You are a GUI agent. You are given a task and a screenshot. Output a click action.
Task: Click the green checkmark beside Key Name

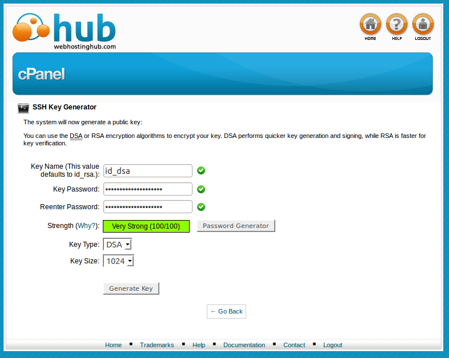point(201,170)
